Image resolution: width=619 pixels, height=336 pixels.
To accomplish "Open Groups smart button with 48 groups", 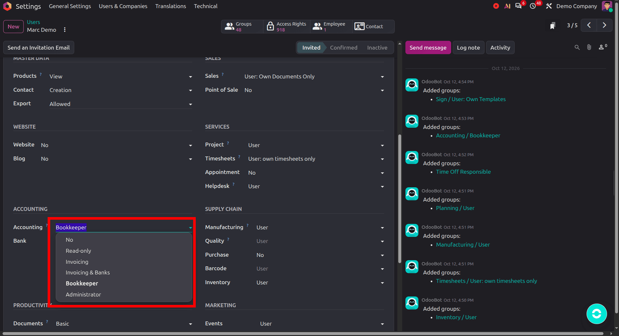I will pos(242,27).
